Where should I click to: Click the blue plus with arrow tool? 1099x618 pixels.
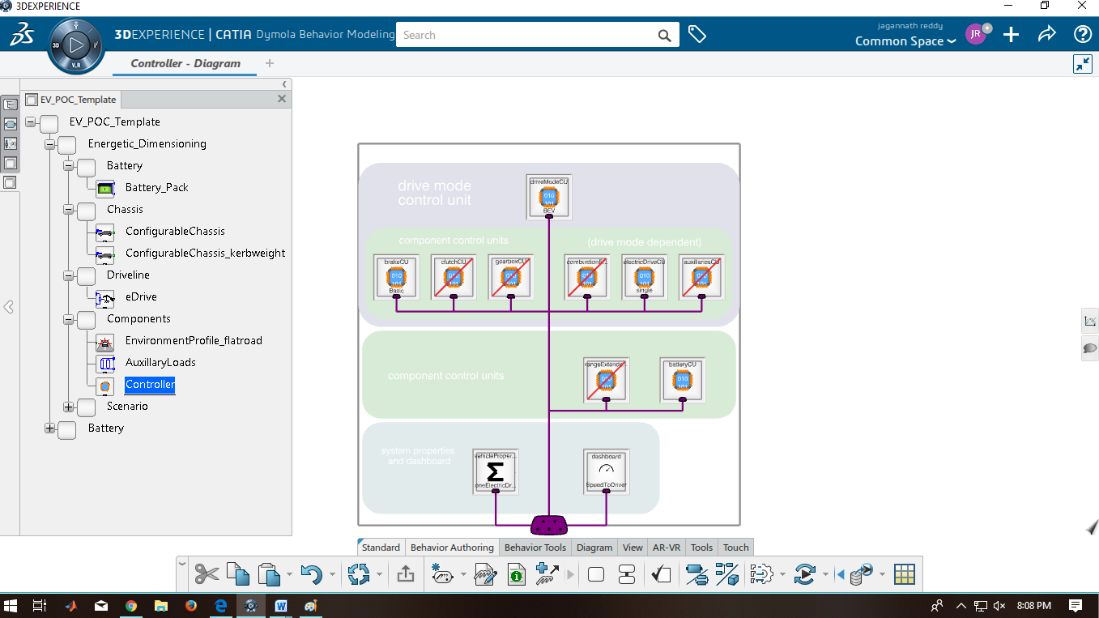coord(547,575)
